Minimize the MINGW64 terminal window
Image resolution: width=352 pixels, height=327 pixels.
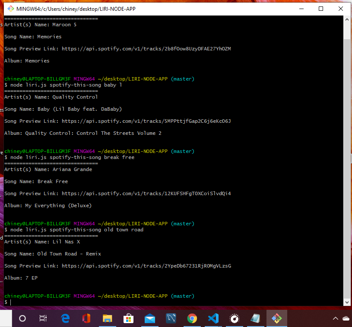301,9
